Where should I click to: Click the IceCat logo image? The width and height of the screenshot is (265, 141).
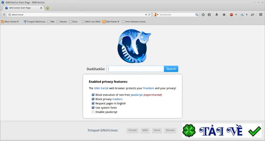(x=134, y=46)
